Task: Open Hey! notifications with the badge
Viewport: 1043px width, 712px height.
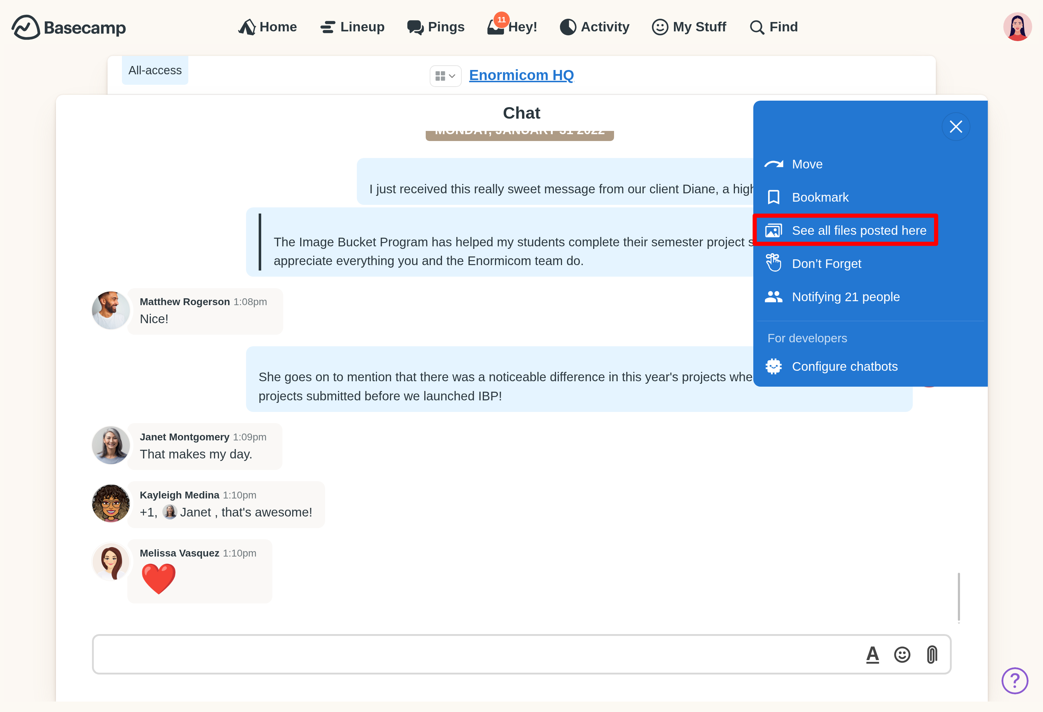Action: tap(512, 27)
